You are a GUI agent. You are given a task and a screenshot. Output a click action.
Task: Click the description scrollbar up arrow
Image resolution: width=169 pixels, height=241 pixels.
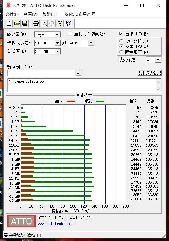tap(158, 82)
